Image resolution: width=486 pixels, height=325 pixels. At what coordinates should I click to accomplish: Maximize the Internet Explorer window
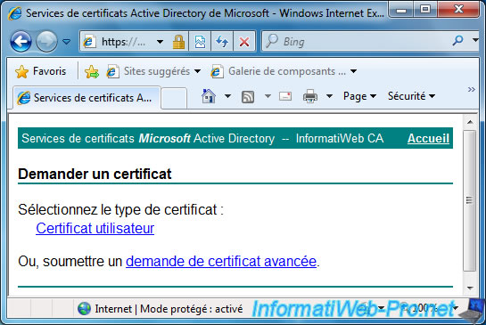[425, 10]
